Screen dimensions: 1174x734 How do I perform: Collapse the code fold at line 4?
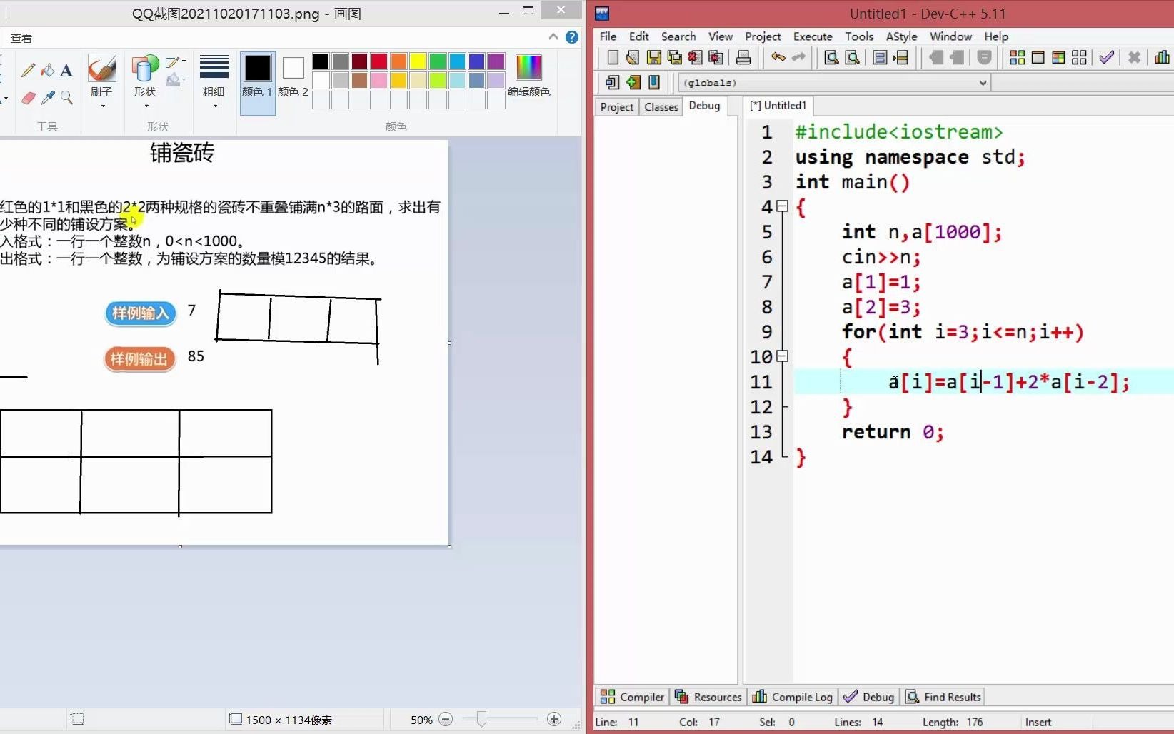[783, 207]
